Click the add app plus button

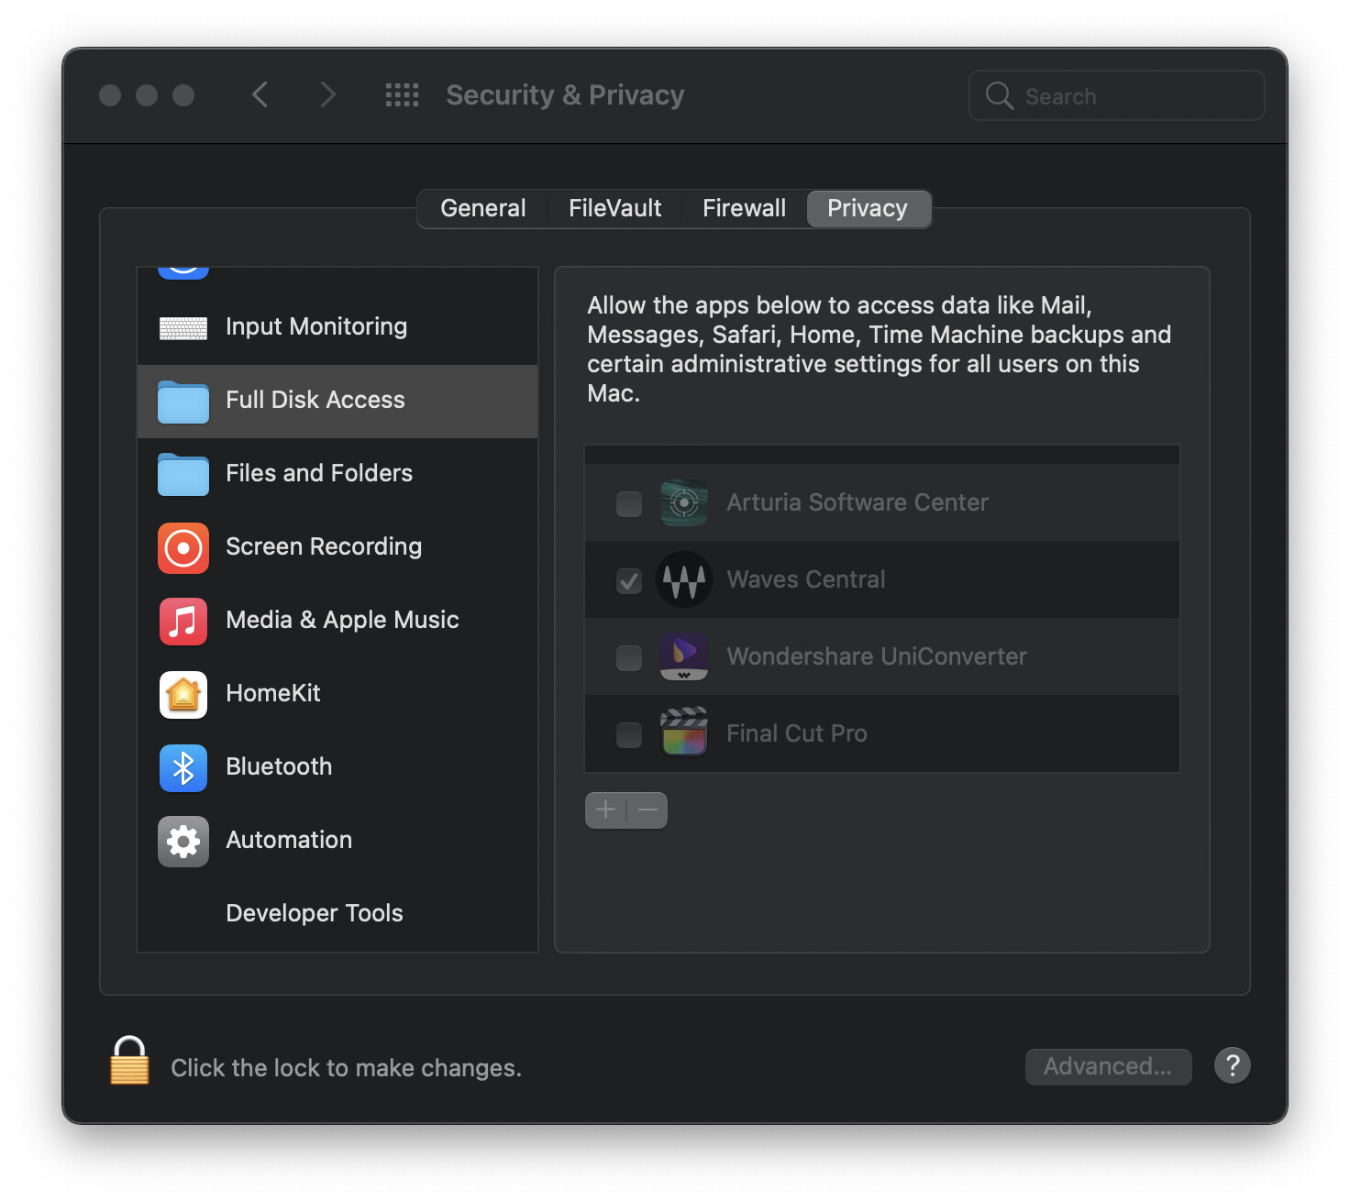tap(605, 810)
